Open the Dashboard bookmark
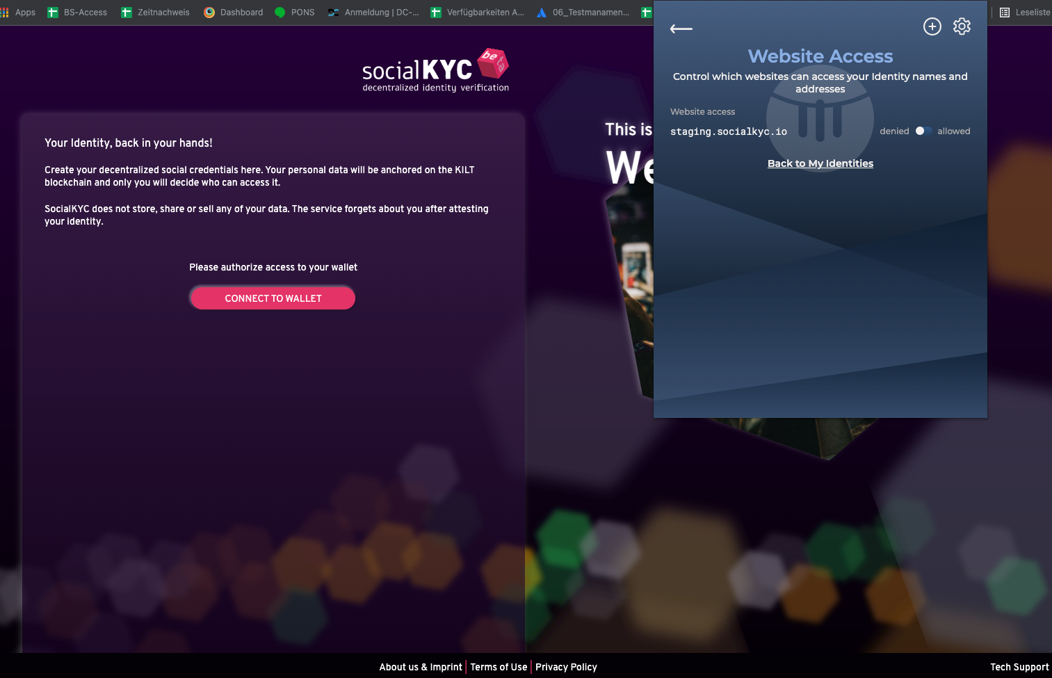This screenshot has width=1052, height=678. click(x=233, y=13)
